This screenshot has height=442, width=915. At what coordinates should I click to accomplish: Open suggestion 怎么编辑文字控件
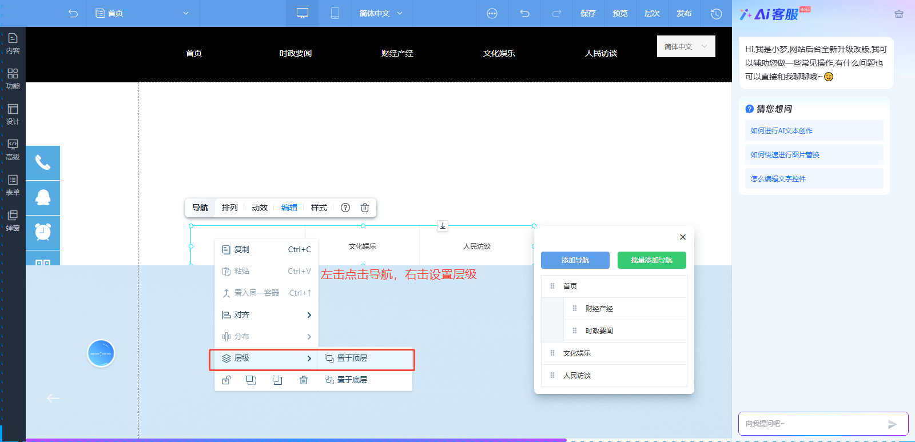[x=814, y=178]
